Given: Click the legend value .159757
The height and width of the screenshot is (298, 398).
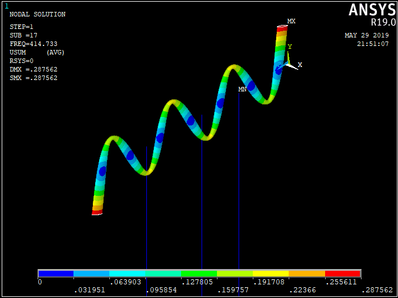Looking at the screenshot, I should pyautogui.click(x=233, y=290).
